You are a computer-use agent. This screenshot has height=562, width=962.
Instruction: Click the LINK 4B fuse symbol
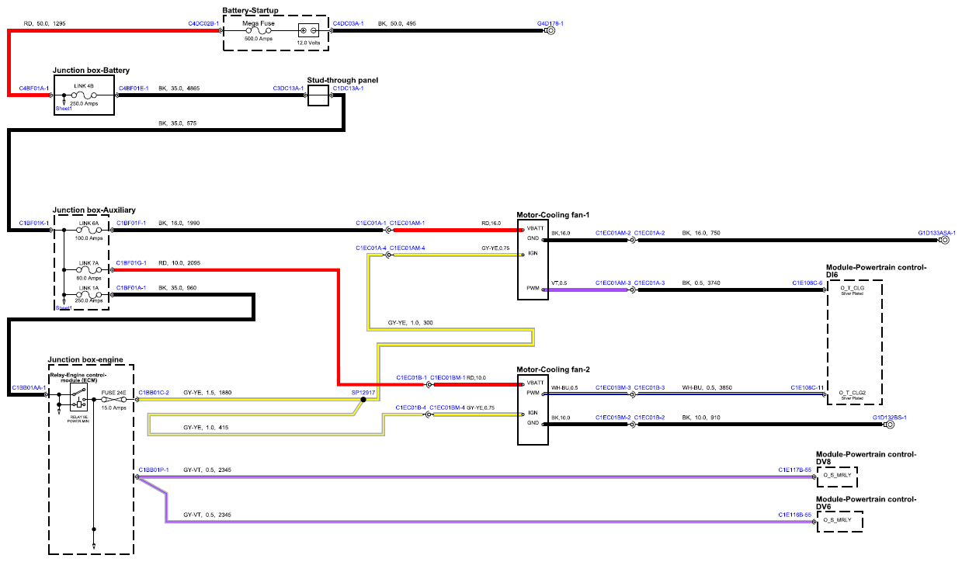coord(83,95)
